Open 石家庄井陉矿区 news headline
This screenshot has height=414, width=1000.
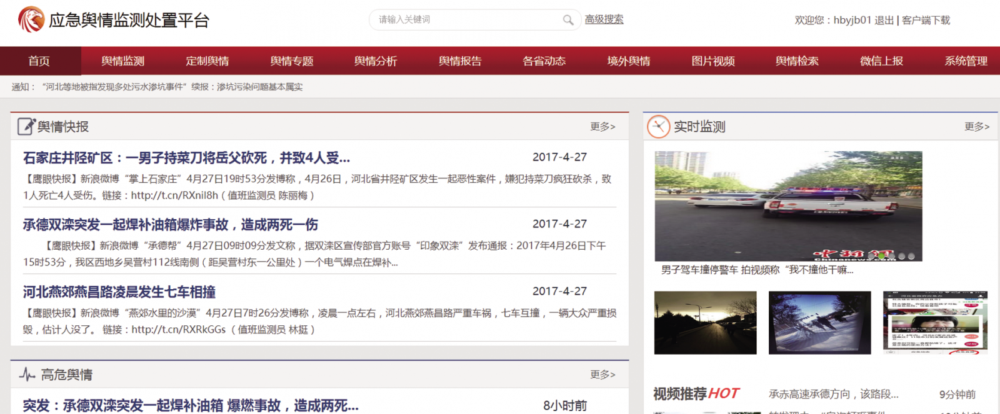click(x=186, y=158)
